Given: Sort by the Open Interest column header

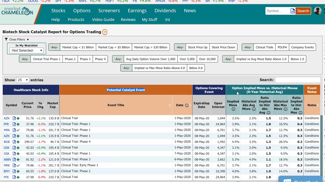Looking at the screenshot, I should [218, 105].
